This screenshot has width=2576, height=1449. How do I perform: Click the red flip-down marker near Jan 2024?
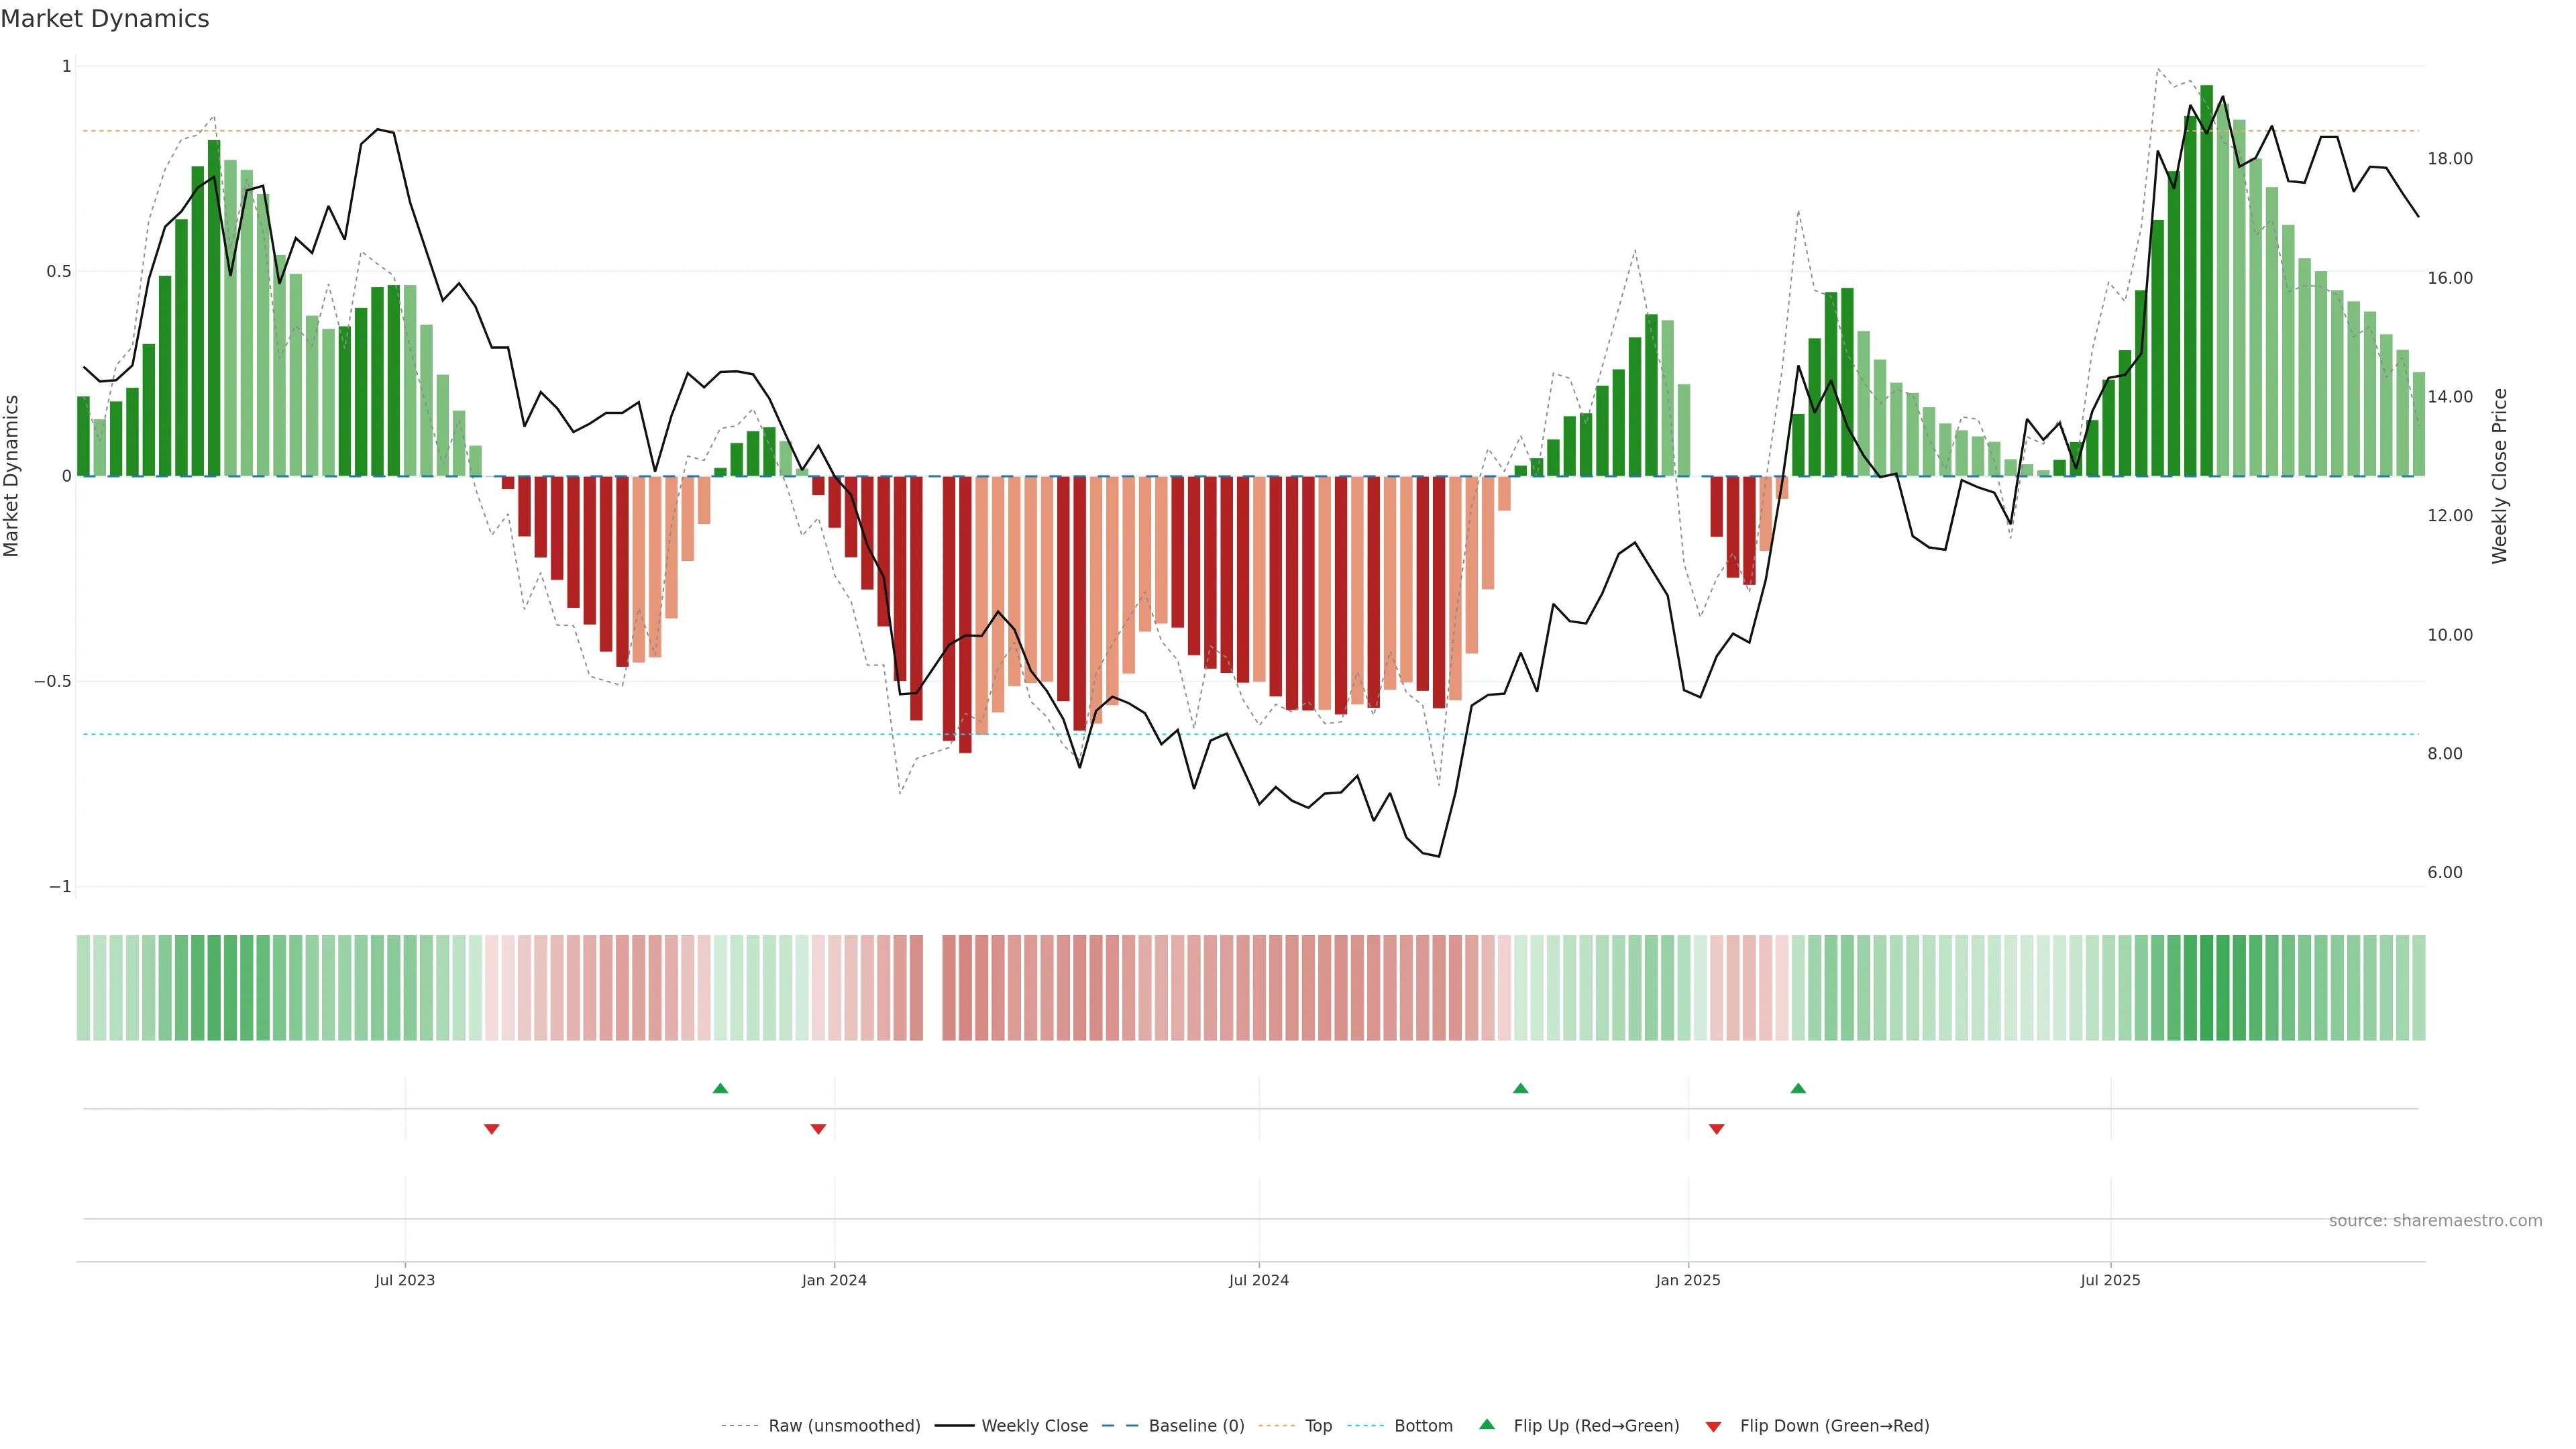[x=818, y=1129]
